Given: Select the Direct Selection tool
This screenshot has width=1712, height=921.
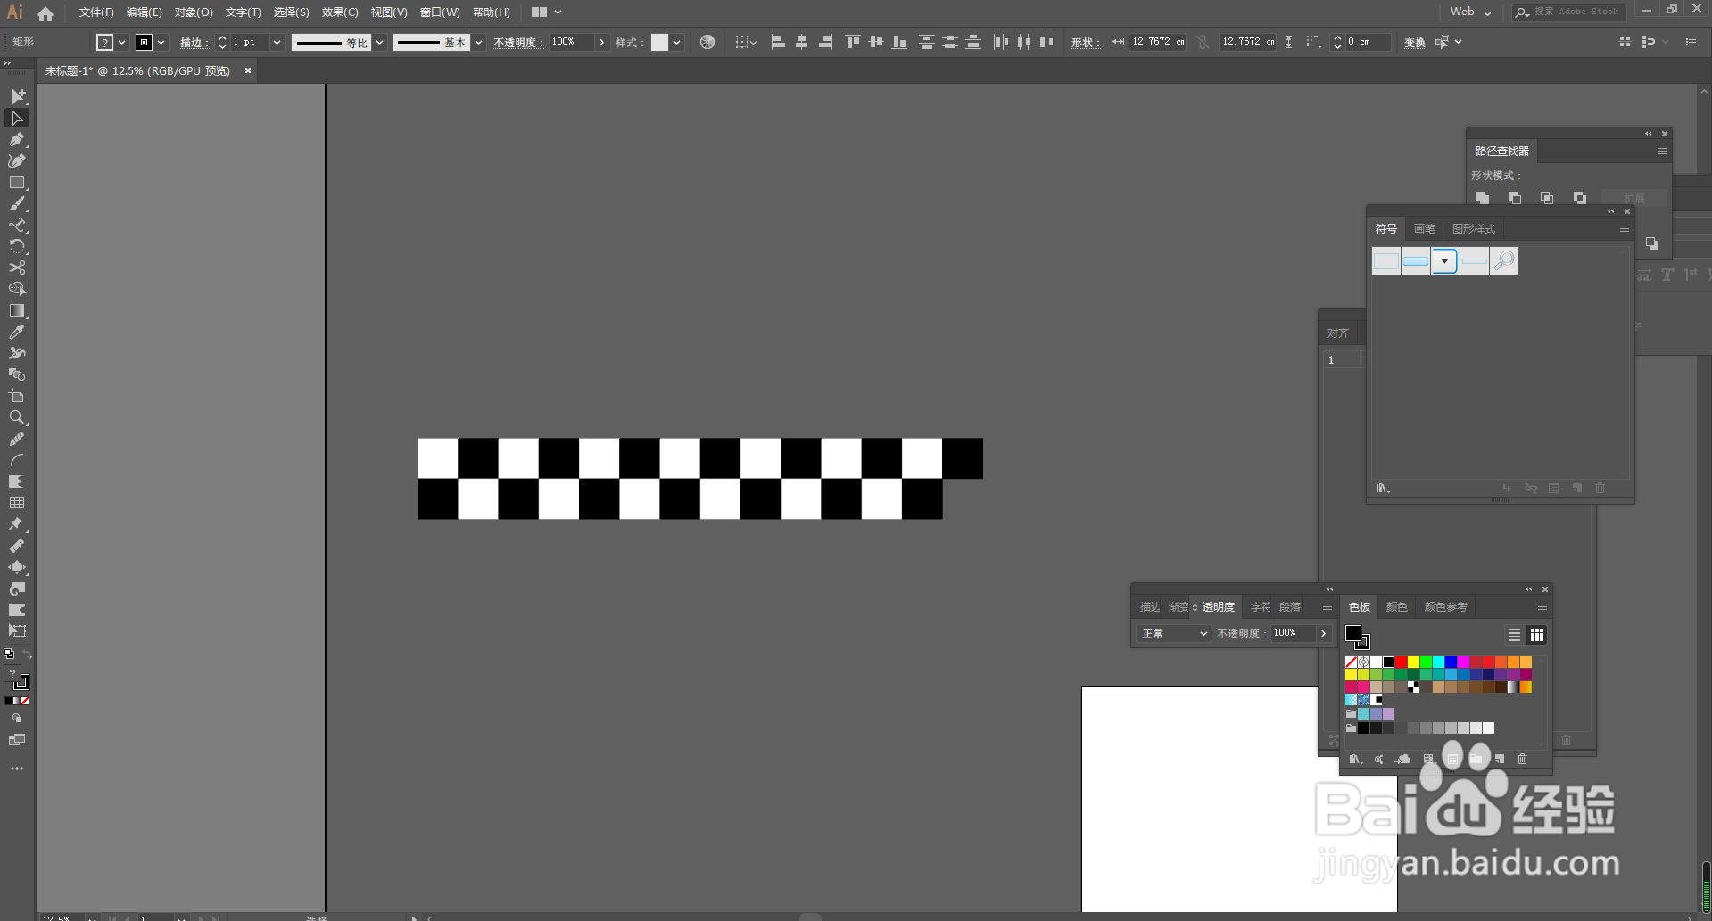Looking at the screenshot, I should pos(17,118).
